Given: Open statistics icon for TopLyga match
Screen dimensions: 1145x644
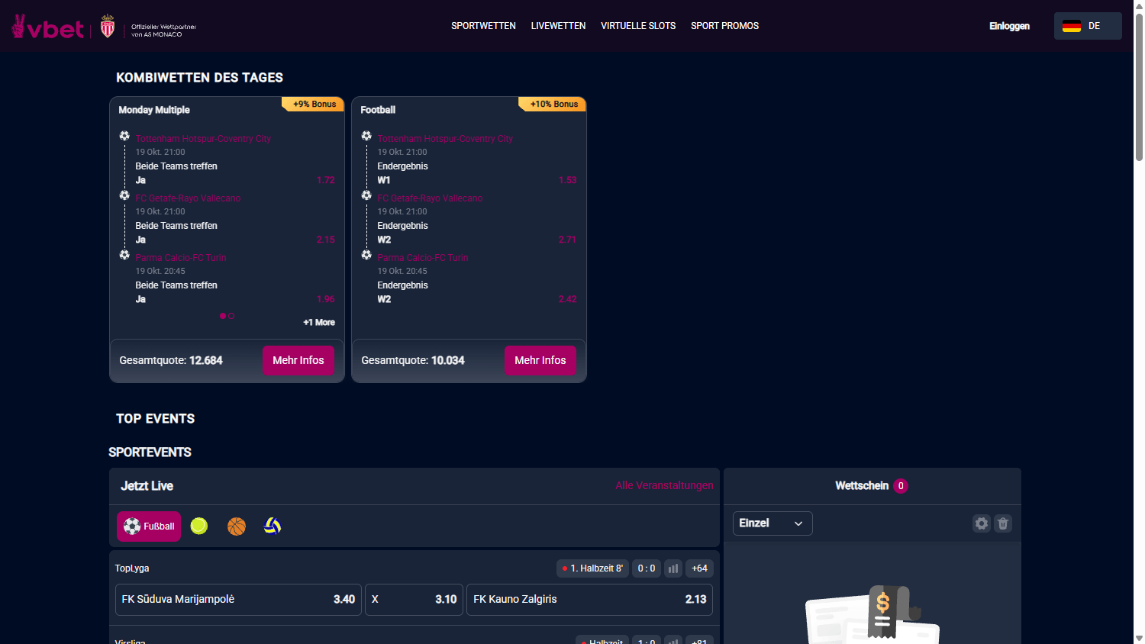Looking at the screenshot, I should point(673,568).
